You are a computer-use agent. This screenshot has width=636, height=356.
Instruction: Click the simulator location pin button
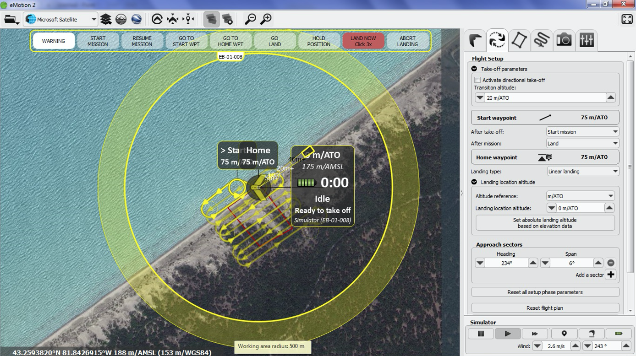click(x=564, y=334)
